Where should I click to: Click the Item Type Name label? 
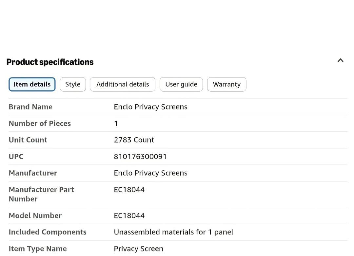[38, 249]
